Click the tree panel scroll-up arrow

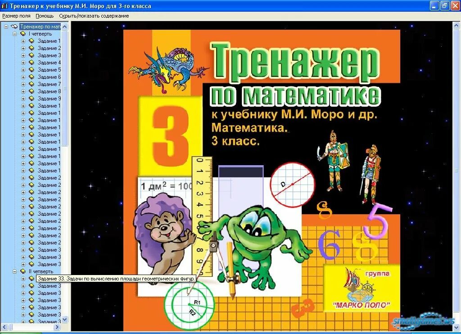tap(65, 27)
